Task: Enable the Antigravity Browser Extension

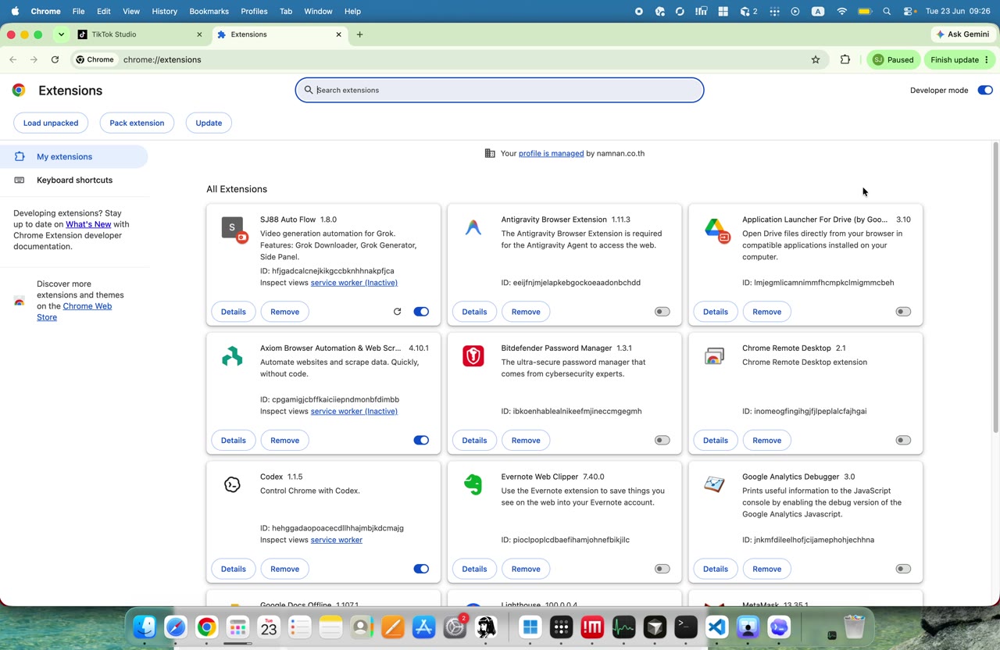Action: (662, 312)
